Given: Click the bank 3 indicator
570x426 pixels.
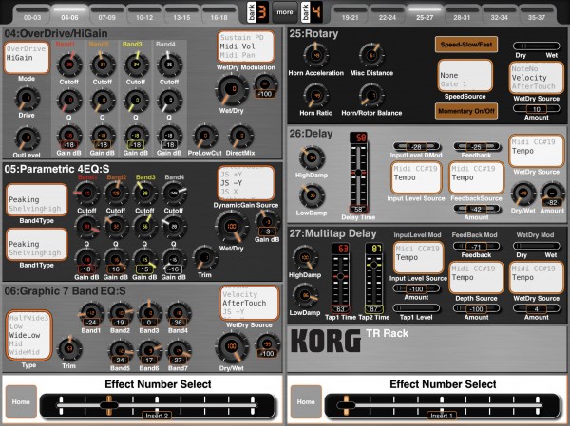Looking at the screenshot, I should 257,12.
